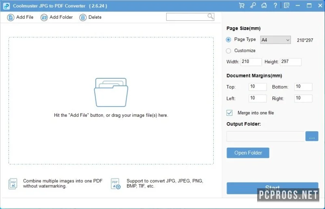
Task: Click the browse ellipsis button
Action: [x=312, y=136]
